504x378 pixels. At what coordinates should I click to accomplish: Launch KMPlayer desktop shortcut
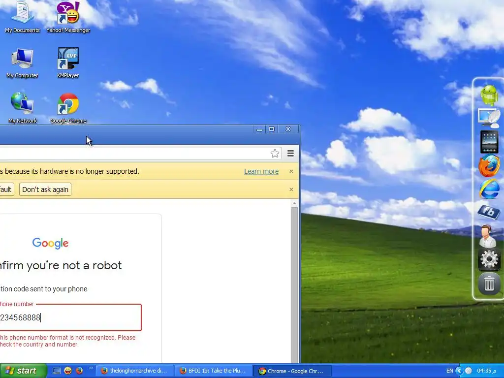(68, 63)
